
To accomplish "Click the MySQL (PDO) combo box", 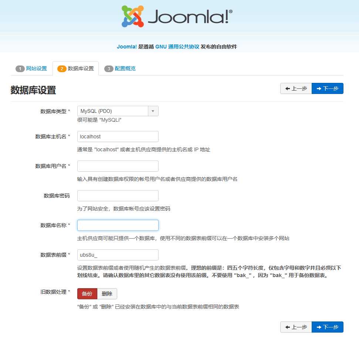I will 118,111.
